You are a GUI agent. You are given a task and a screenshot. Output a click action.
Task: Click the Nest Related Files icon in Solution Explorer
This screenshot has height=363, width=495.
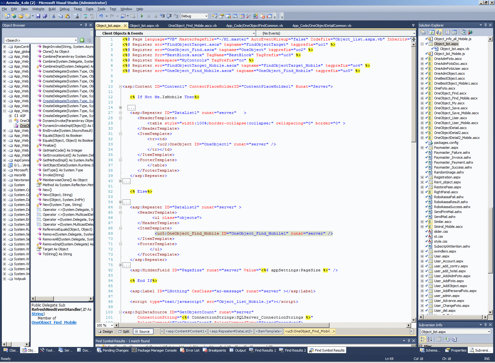(x=438, y=32)
